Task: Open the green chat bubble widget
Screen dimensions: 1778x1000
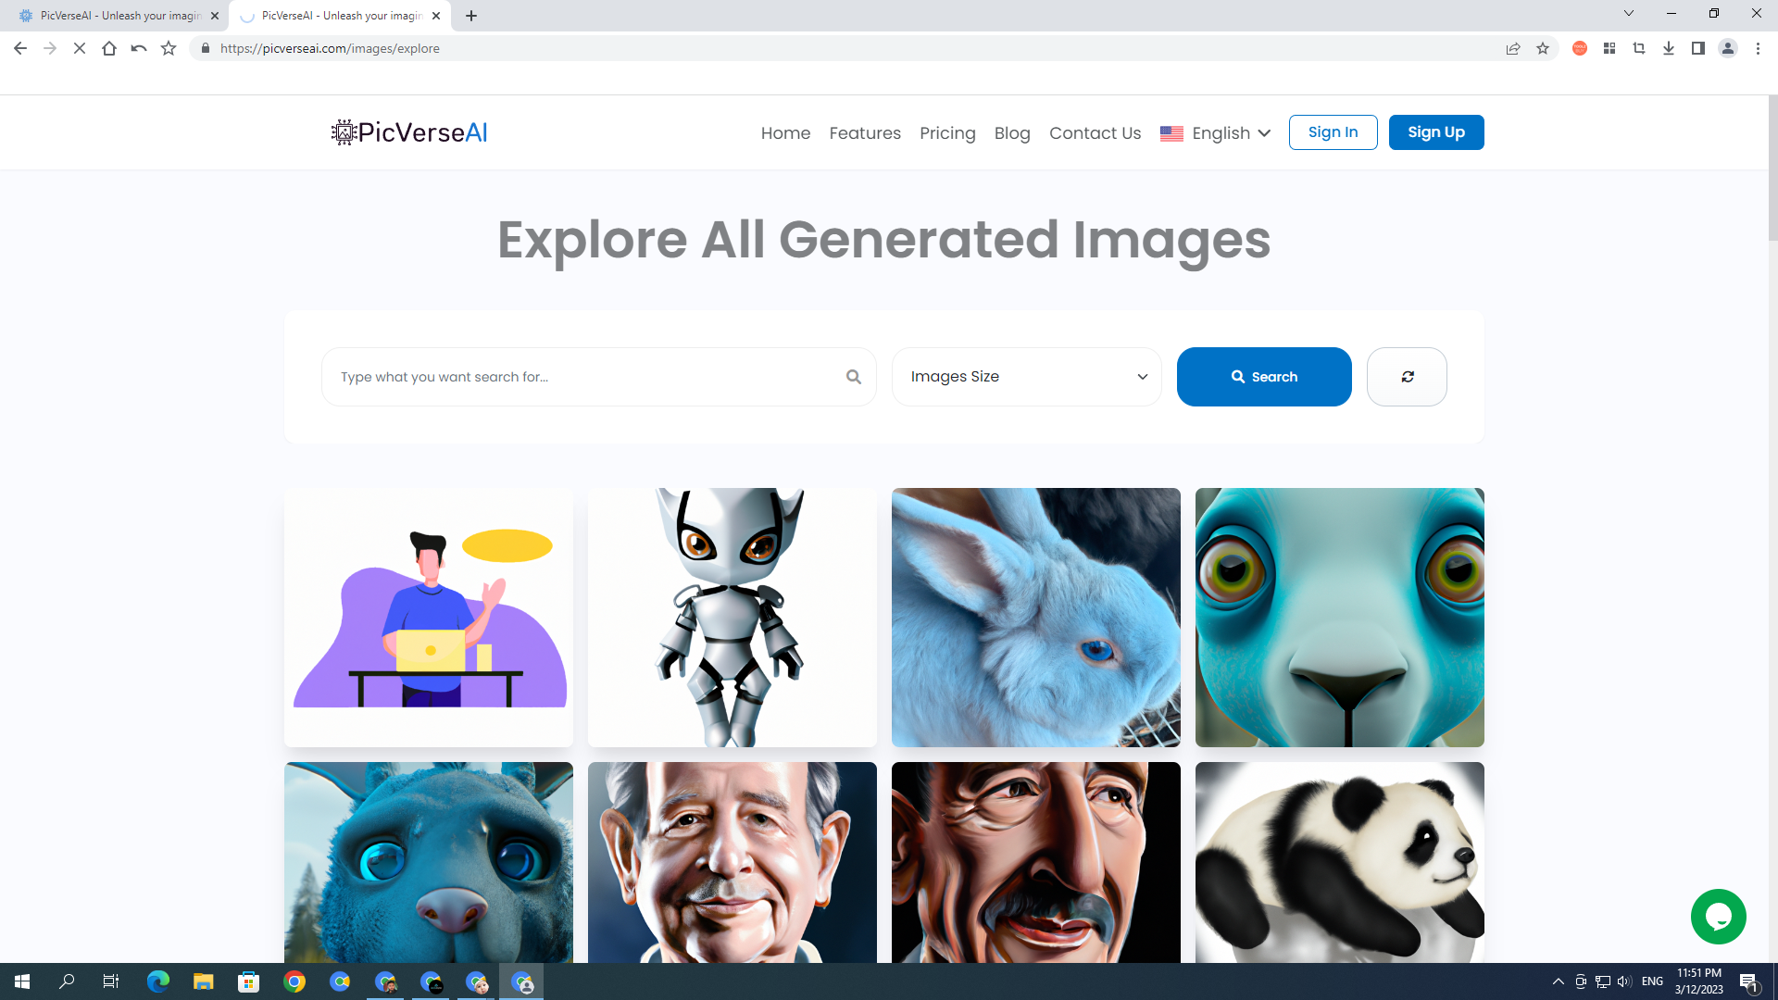Action: (x=1718, y=917)
